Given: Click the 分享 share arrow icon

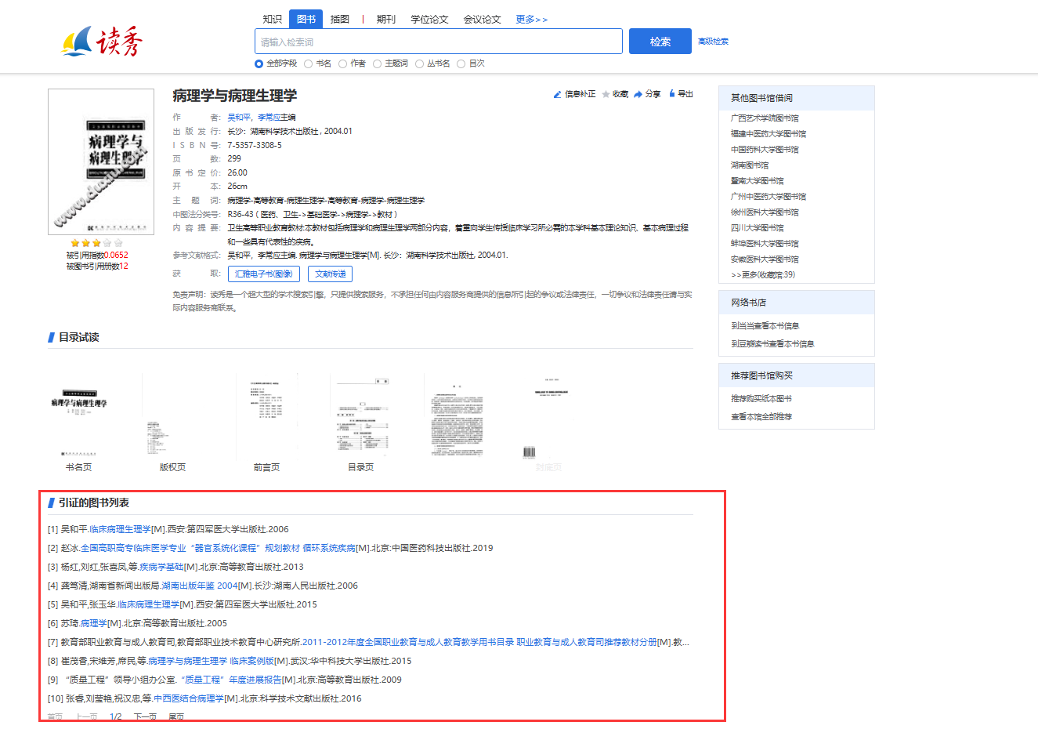Looking at the screenshot, I should [x=638, y=94].
